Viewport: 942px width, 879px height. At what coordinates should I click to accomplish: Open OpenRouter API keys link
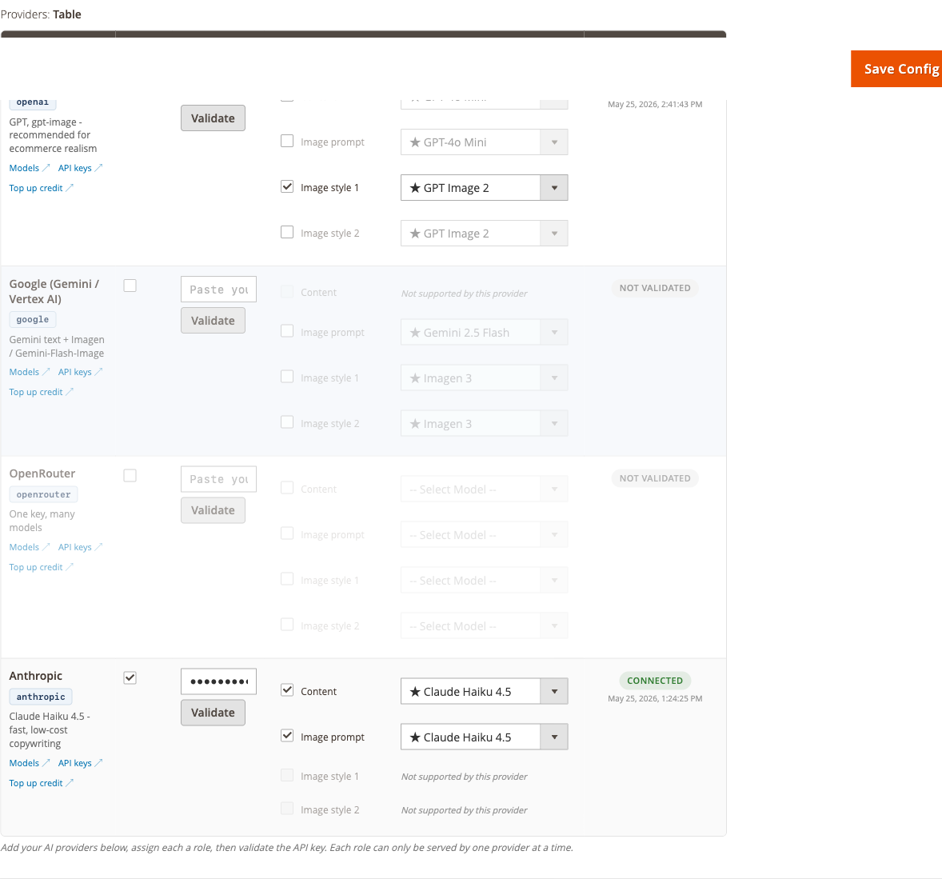[x=80, y=547]
